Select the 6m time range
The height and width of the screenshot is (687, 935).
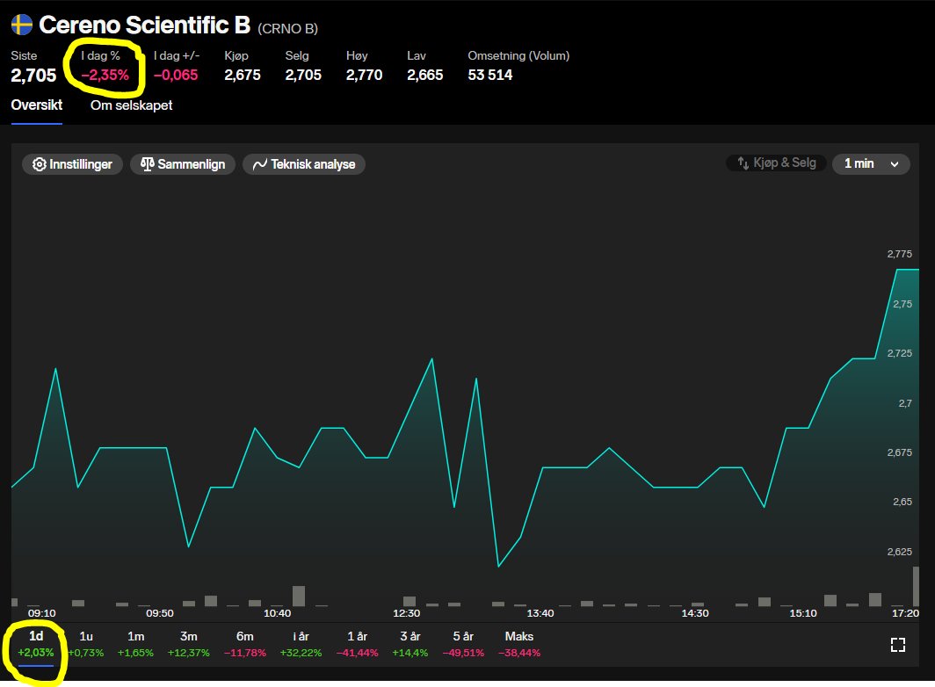244,644
